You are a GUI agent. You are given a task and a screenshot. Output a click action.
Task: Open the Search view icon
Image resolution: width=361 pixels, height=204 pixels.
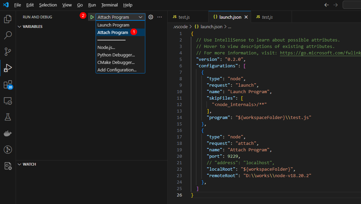coord(7,35)
